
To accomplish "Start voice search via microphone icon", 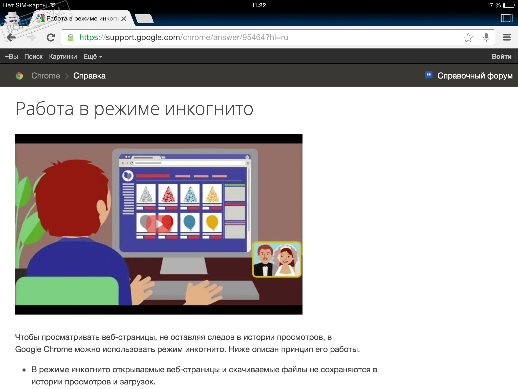I will (486, 37).
